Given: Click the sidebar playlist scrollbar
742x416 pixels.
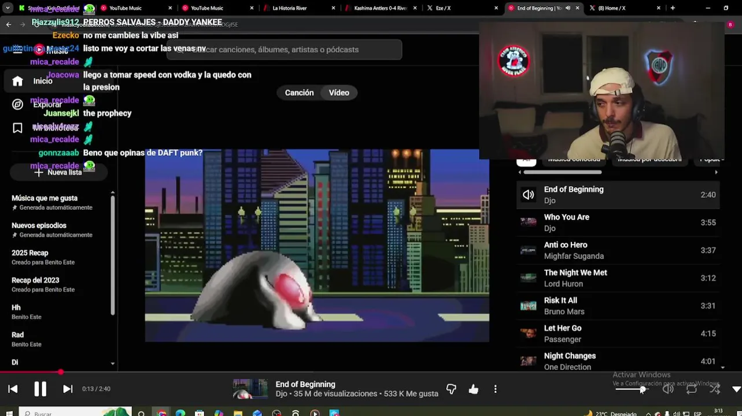Looking at the screenshot, I should pos(113,254).
